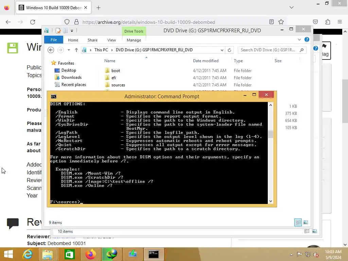
Task: Open the recent locations dropdown arrow
Action: [69, 50]
